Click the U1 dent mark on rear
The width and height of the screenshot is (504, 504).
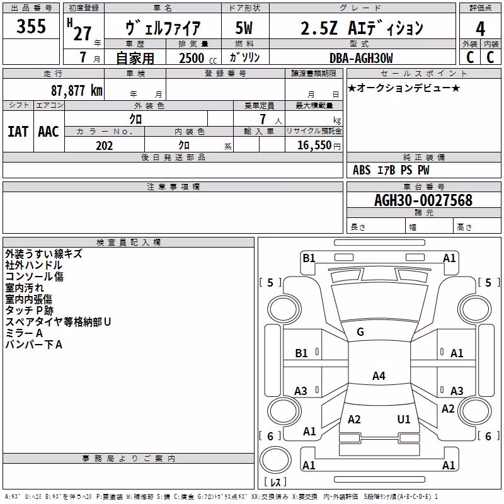point(404,419)
